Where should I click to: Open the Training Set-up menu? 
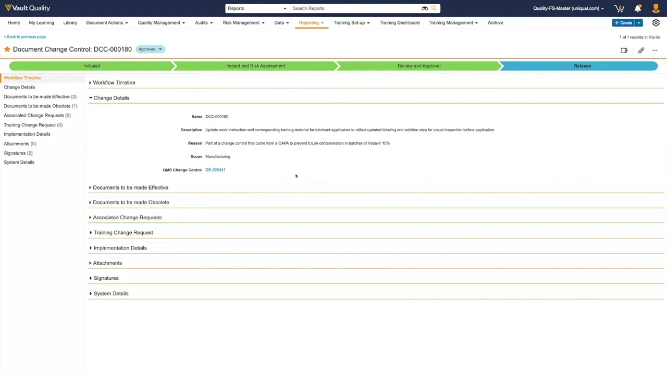352,23
